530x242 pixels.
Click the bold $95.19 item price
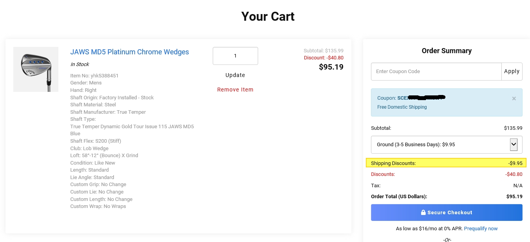(331, 67)
